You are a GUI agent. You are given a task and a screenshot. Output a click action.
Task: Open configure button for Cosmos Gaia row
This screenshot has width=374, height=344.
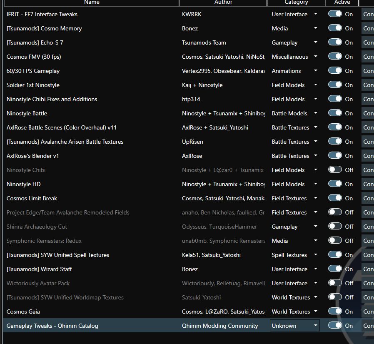(x=368, y=312)
